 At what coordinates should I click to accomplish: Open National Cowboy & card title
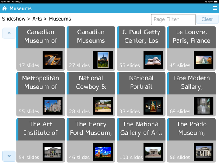point(91,82)
